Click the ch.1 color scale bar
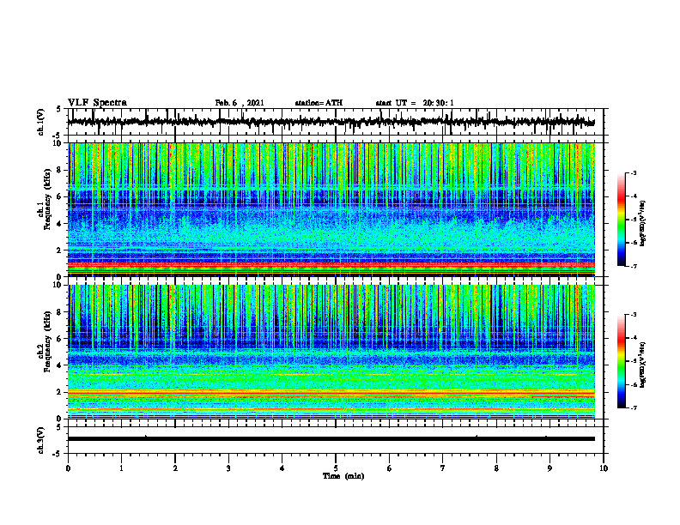This screenshot has height=525, width=680. coord(621,220)
